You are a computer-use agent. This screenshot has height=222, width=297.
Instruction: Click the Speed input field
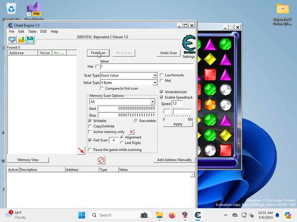pos(177,104)
